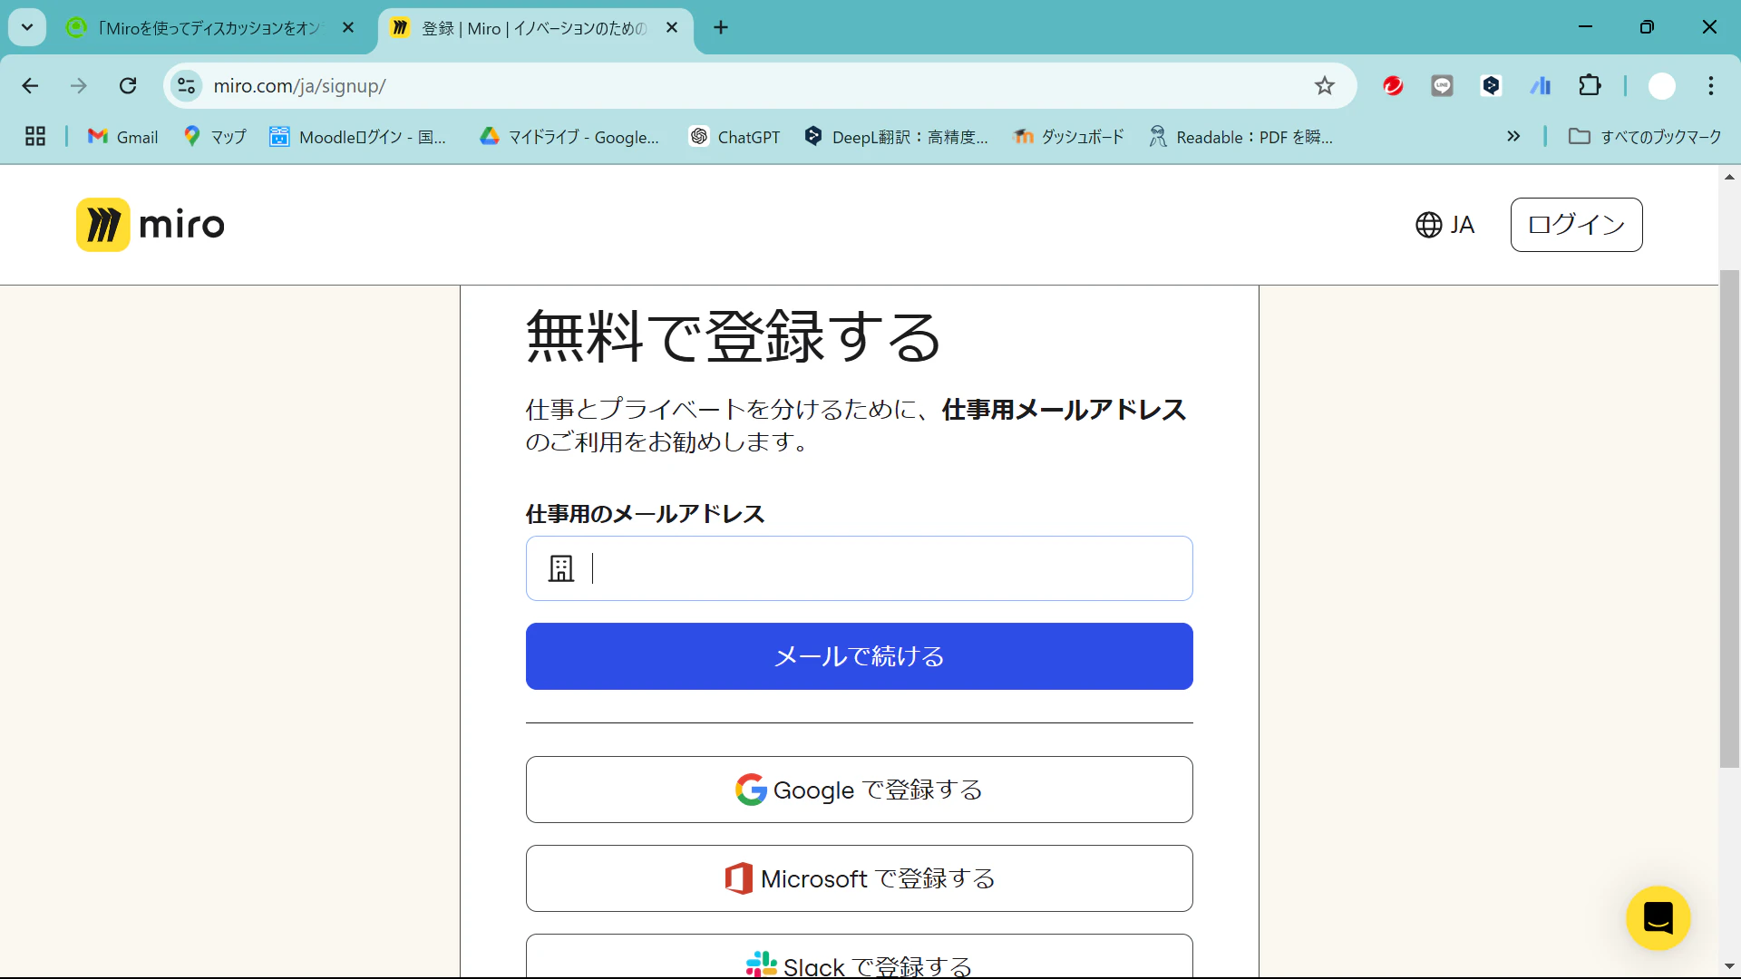
Task: Open the Gmail bookmark
Action: point(123,137)
